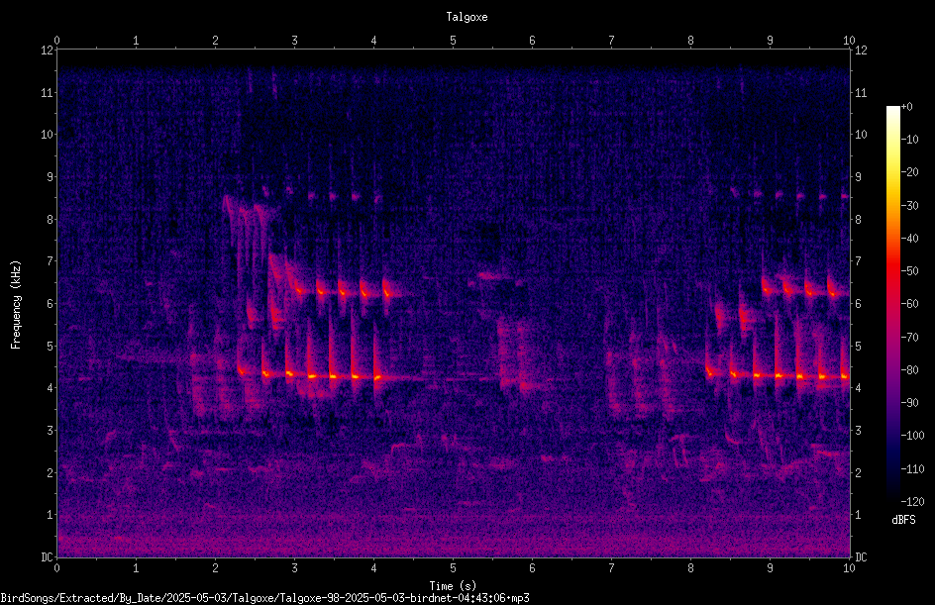Click the dBFS unit label under color bar
The width and height of the screenshot is (935, 605).
pos(903,520)
